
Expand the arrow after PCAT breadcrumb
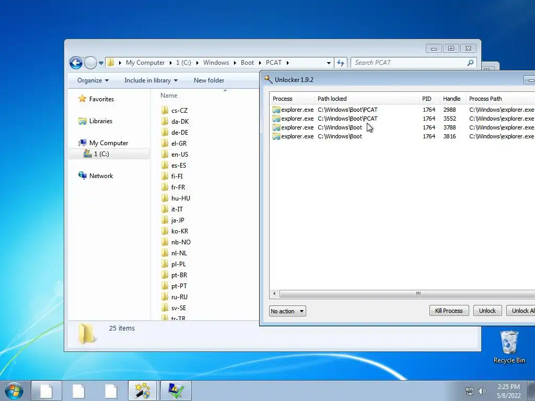point(288,63)
